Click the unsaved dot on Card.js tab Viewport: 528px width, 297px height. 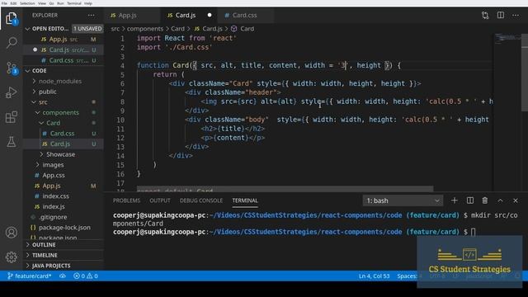(x=210, y=15)
